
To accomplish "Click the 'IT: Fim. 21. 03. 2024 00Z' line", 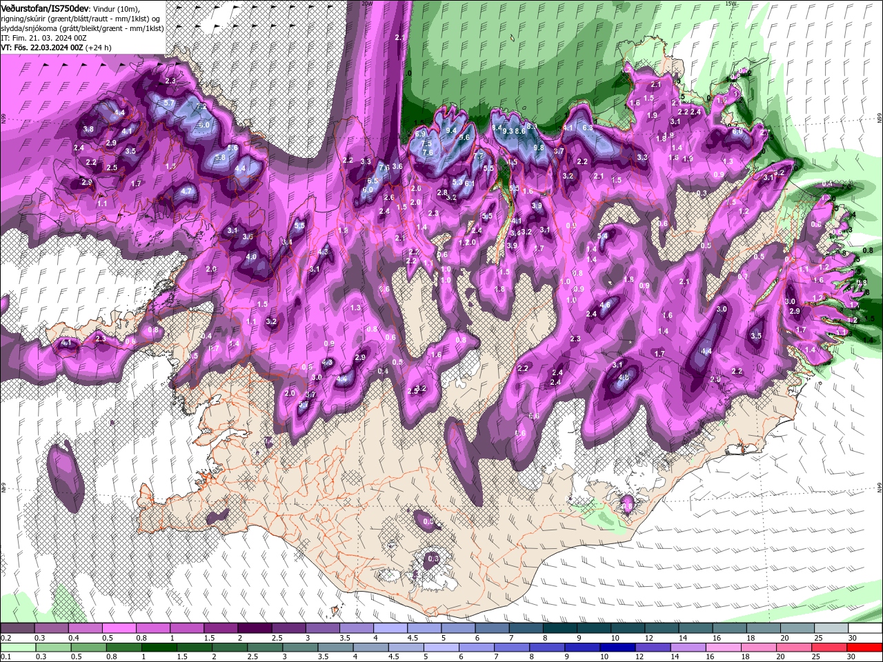I will (x=43, y=38).
